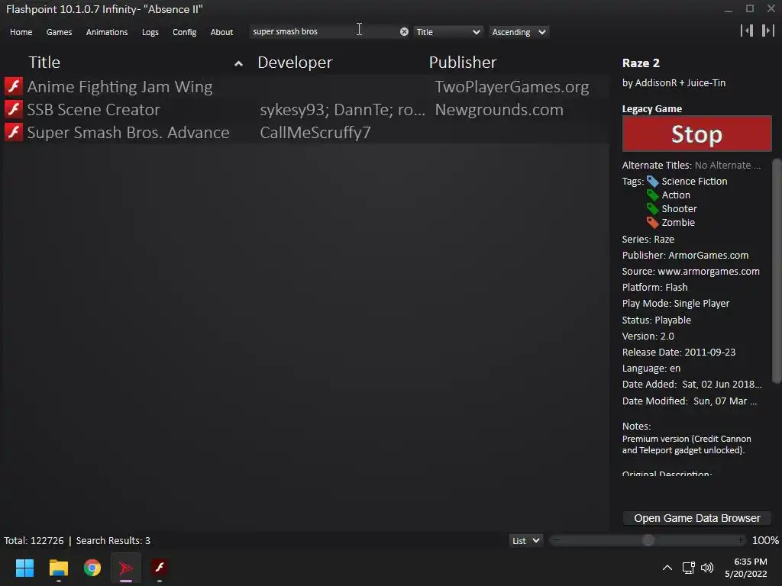Click the Version: 2.0 field

pyautogui.click(x=648, y=336)
